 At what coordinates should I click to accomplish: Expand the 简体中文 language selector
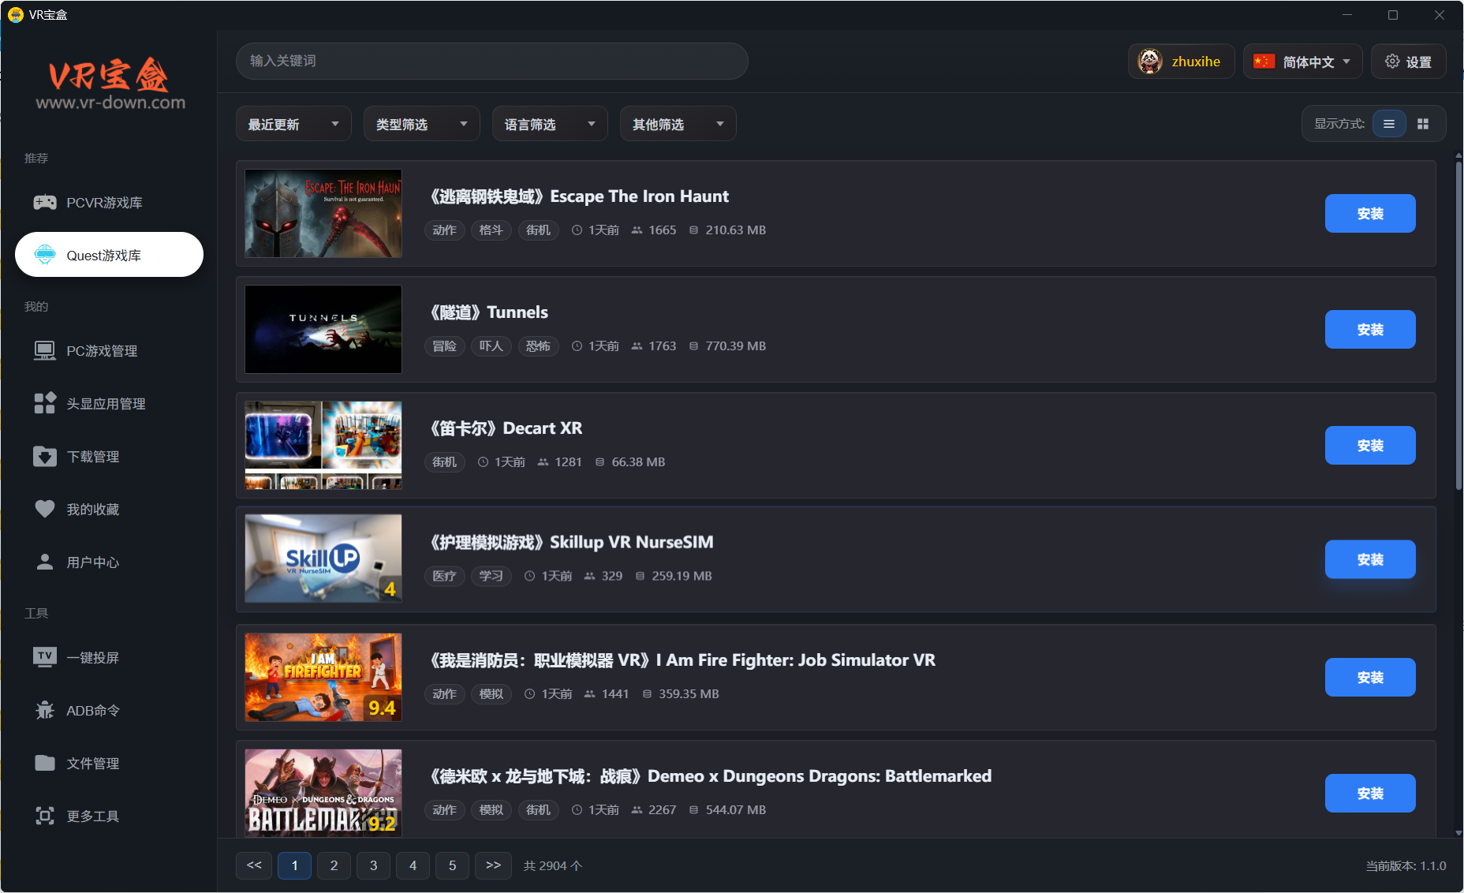click(1302, 61)
